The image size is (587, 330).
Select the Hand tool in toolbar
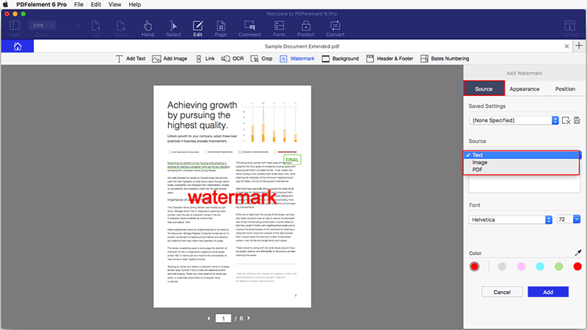pyautogui.click(x=147, y=29)
